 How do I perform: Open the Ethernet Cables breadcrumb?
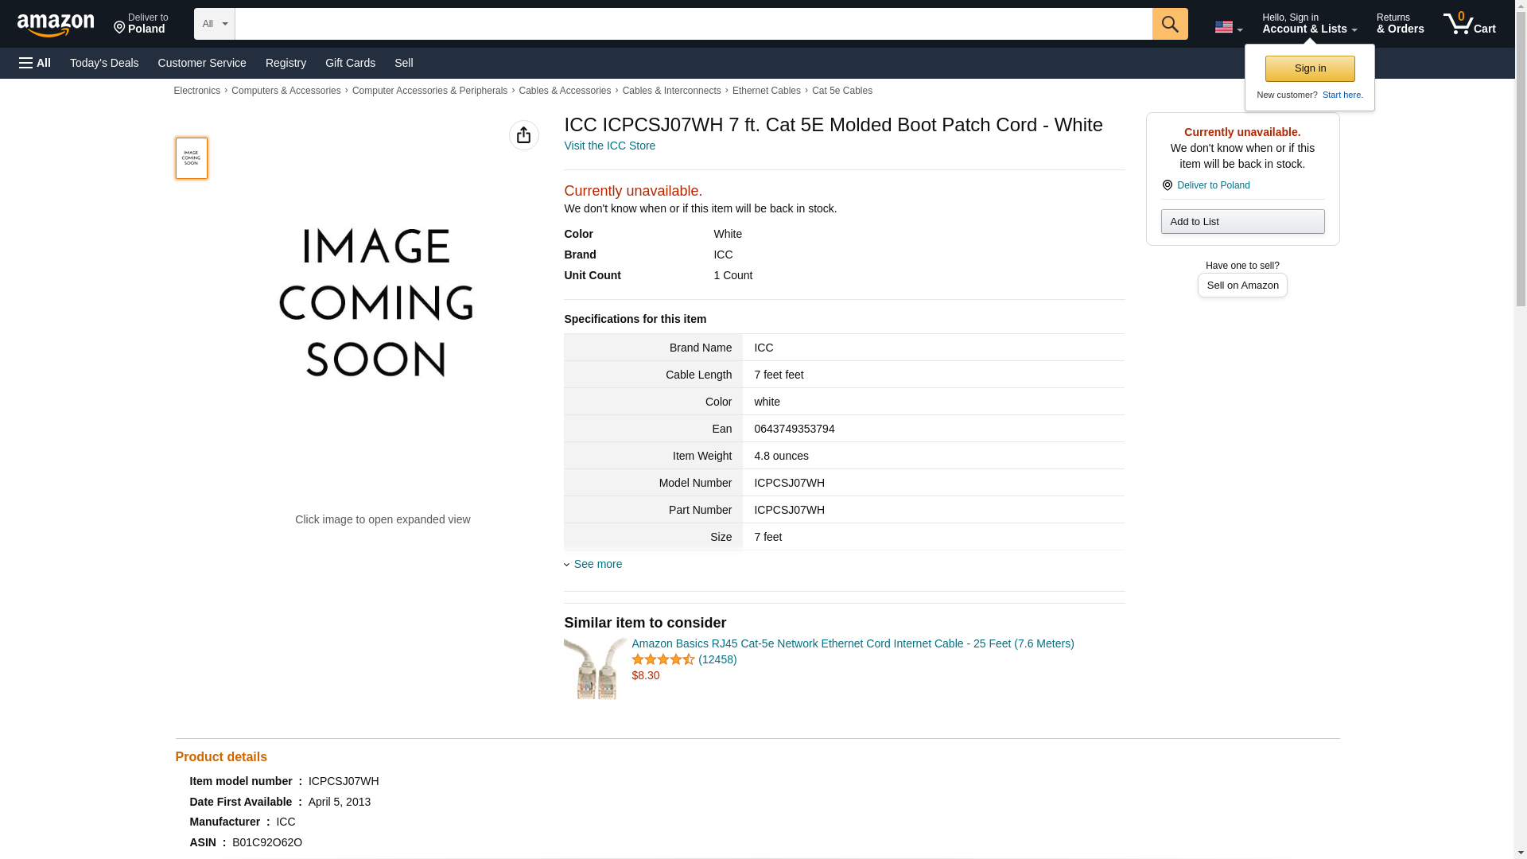(x=766, y=91)
